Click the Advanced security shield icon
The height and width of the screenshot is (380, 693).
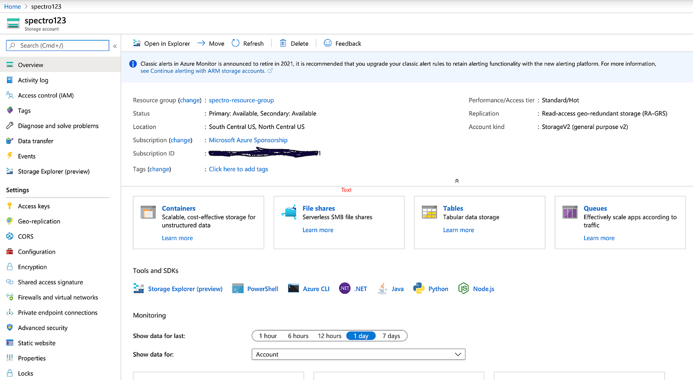coord(9,327)
